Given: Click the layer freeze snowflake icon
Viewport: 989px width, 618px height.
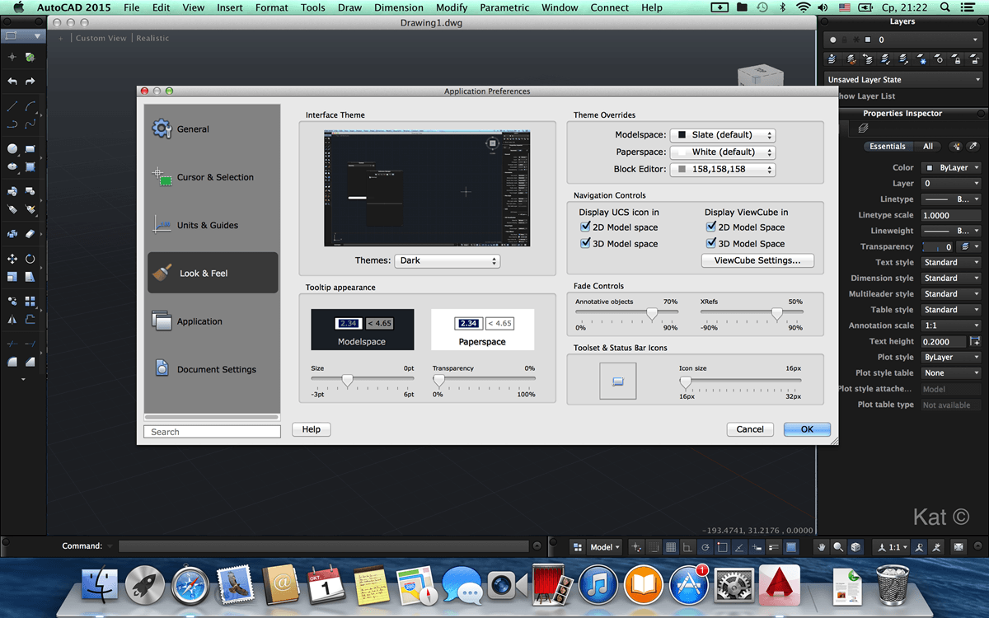Looking at the screenshot, I should pyautogui.click(x=921, y=59).
